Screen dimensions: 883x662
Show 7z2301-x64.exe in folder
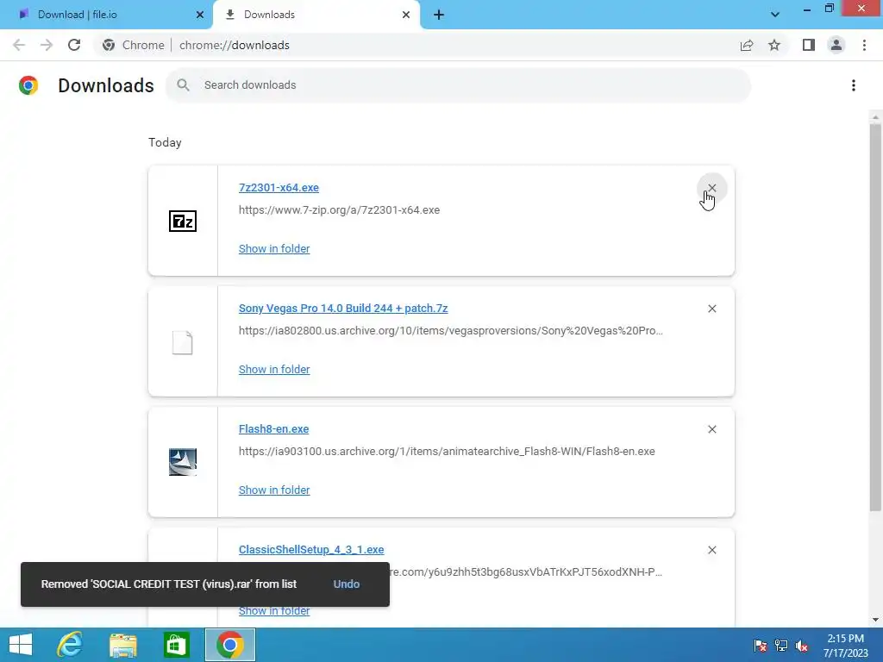click(274, 249)
